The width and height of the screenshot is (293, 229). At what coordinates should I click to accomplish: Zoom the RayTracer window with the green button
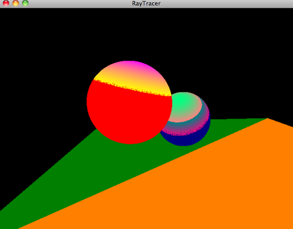tap(25, 3)
